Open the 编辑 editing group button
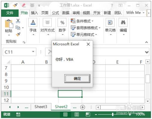 pos(123,27)
